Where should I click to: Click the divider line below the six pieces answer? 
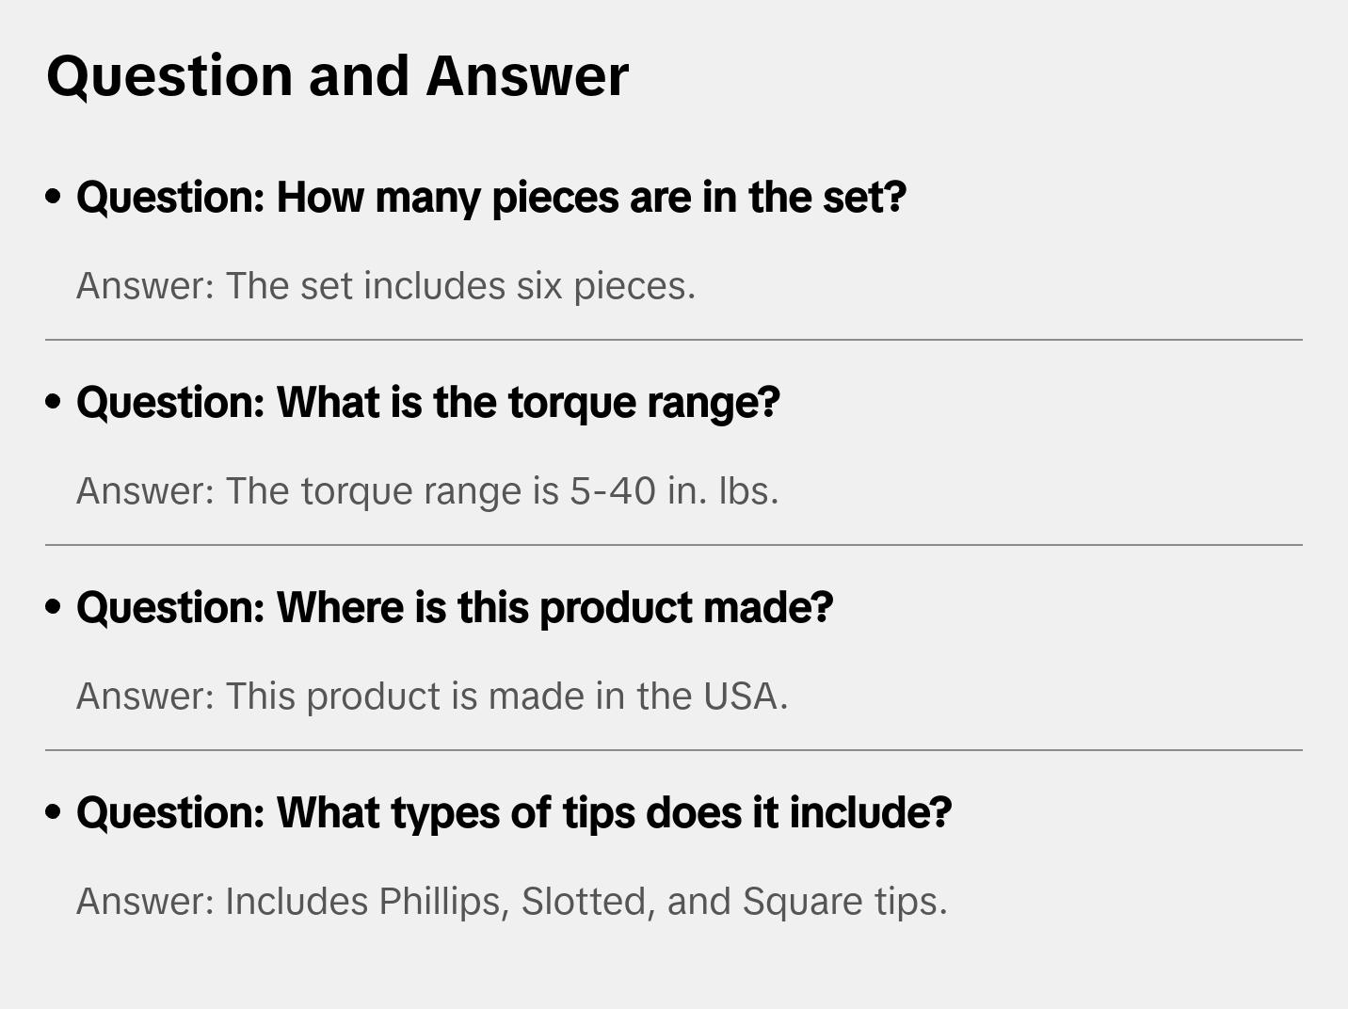674,340
